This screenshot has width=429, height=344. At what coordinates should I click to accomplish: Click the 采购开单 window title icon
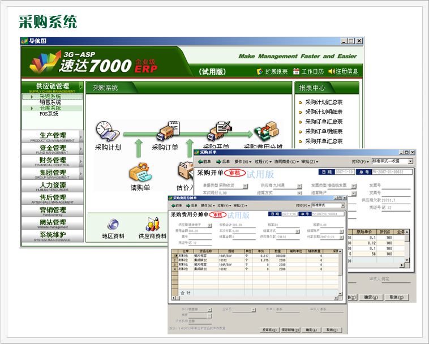197,152
